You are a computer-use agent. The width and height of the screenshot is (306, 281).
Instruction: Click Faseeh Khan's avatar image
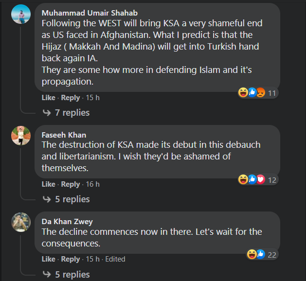[x=21, y=136]
